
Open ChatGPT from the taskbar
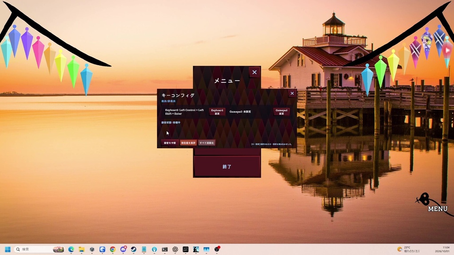point(175,249)
